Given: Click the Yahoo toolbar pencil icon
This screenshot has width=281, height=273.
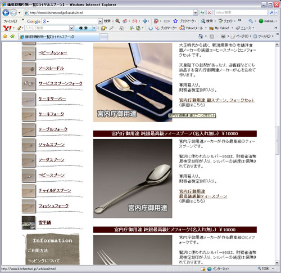Looking at the screenshot, I should [x=19, y=28].
